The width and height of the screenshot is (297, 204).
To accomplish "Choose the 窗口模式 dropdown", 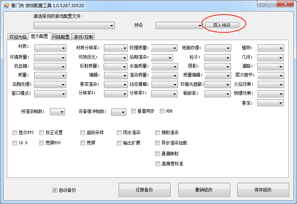I will point(50,94).
